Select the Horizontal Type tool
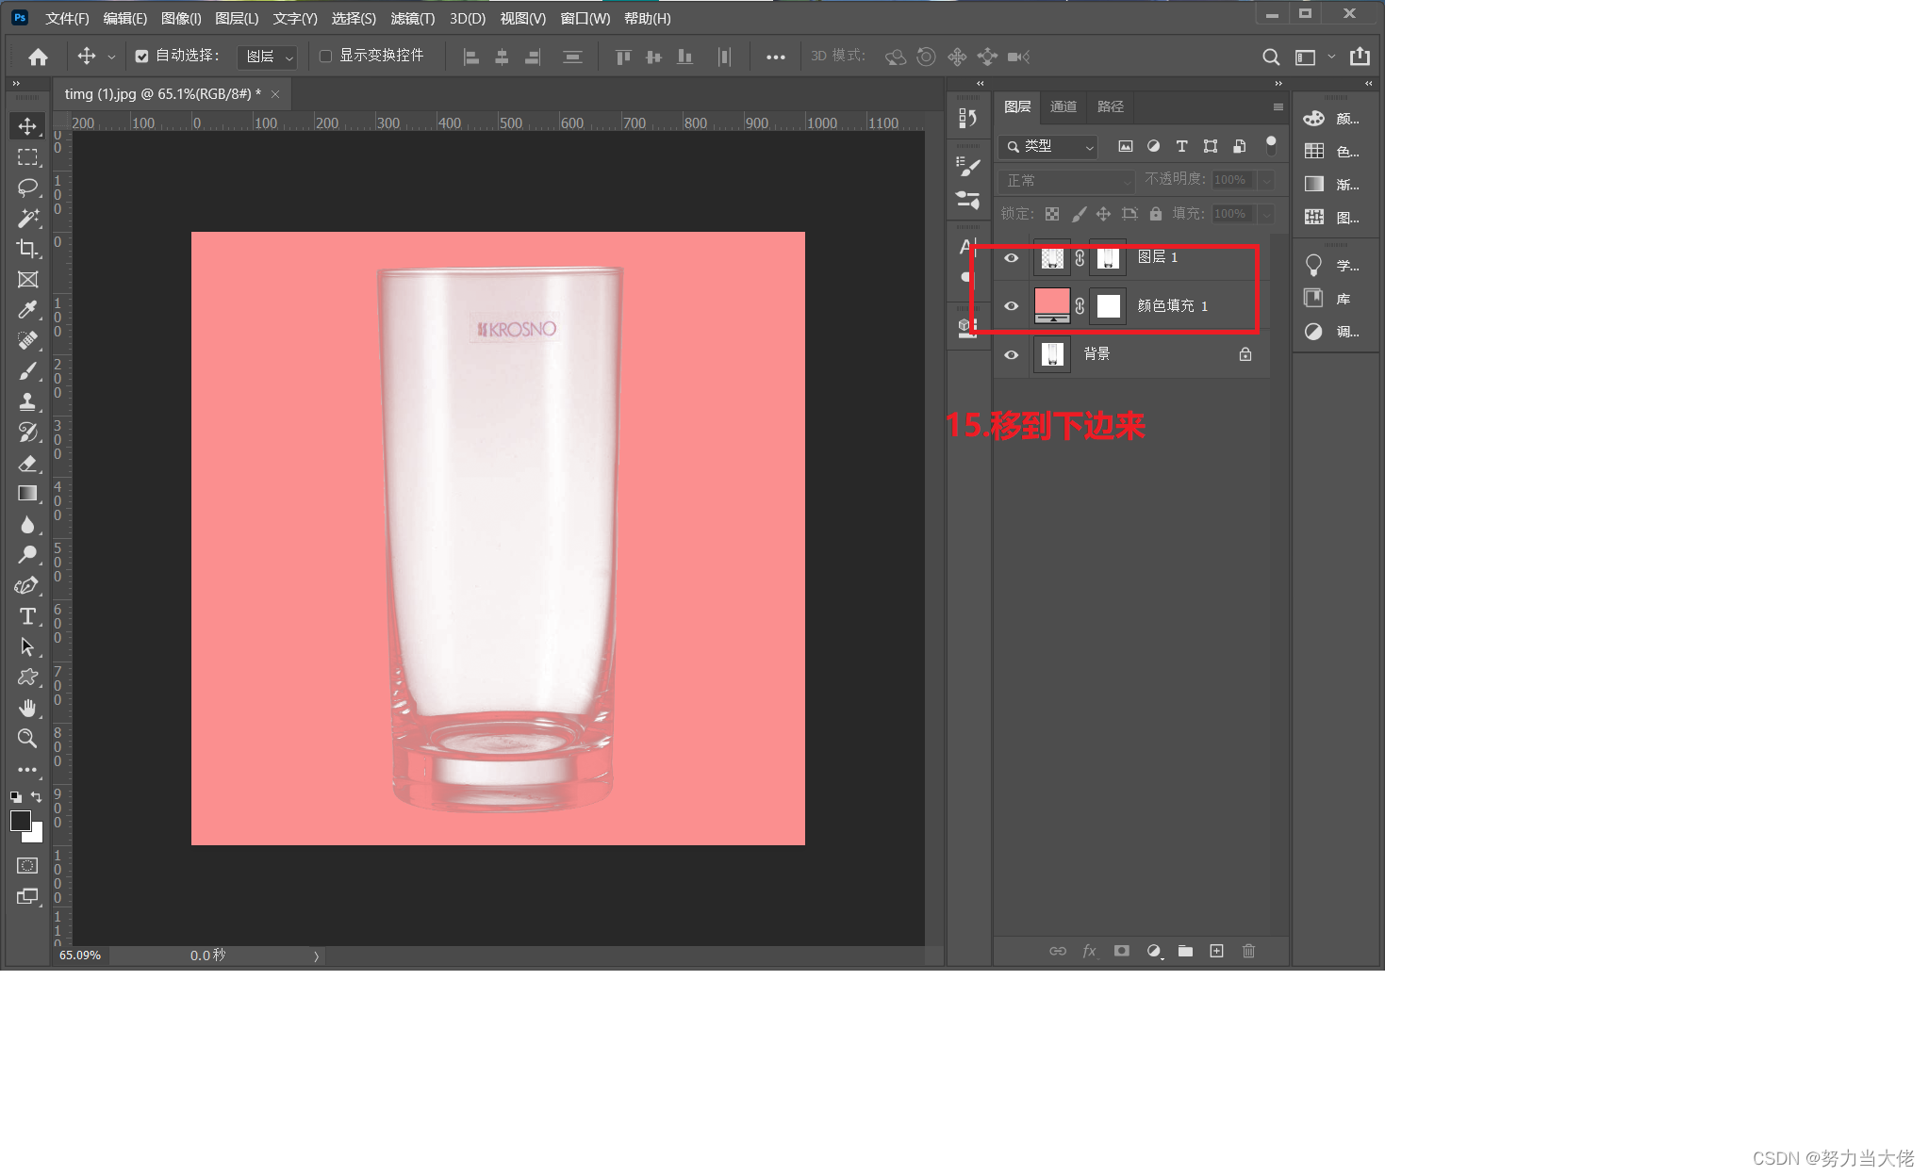The width and height of the screenshot is (1929, 1176). pyautogui.click(x=27, y=616)
